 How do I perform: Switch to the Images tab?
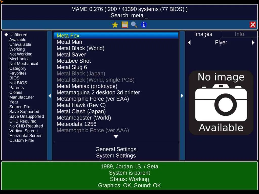point(203,34)
